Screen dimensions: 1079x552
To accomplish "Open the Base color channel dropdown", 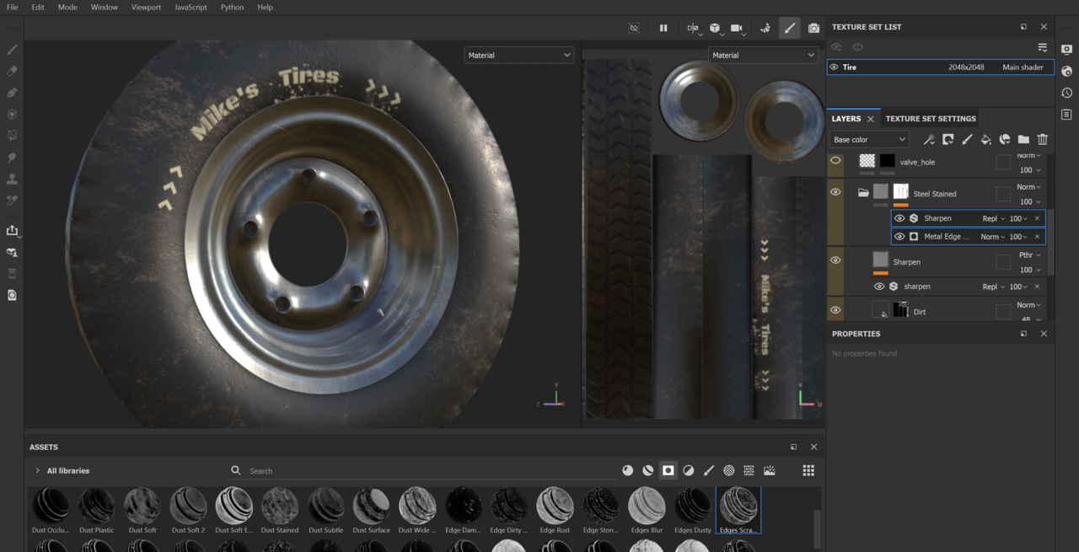I will click(869, 140).
